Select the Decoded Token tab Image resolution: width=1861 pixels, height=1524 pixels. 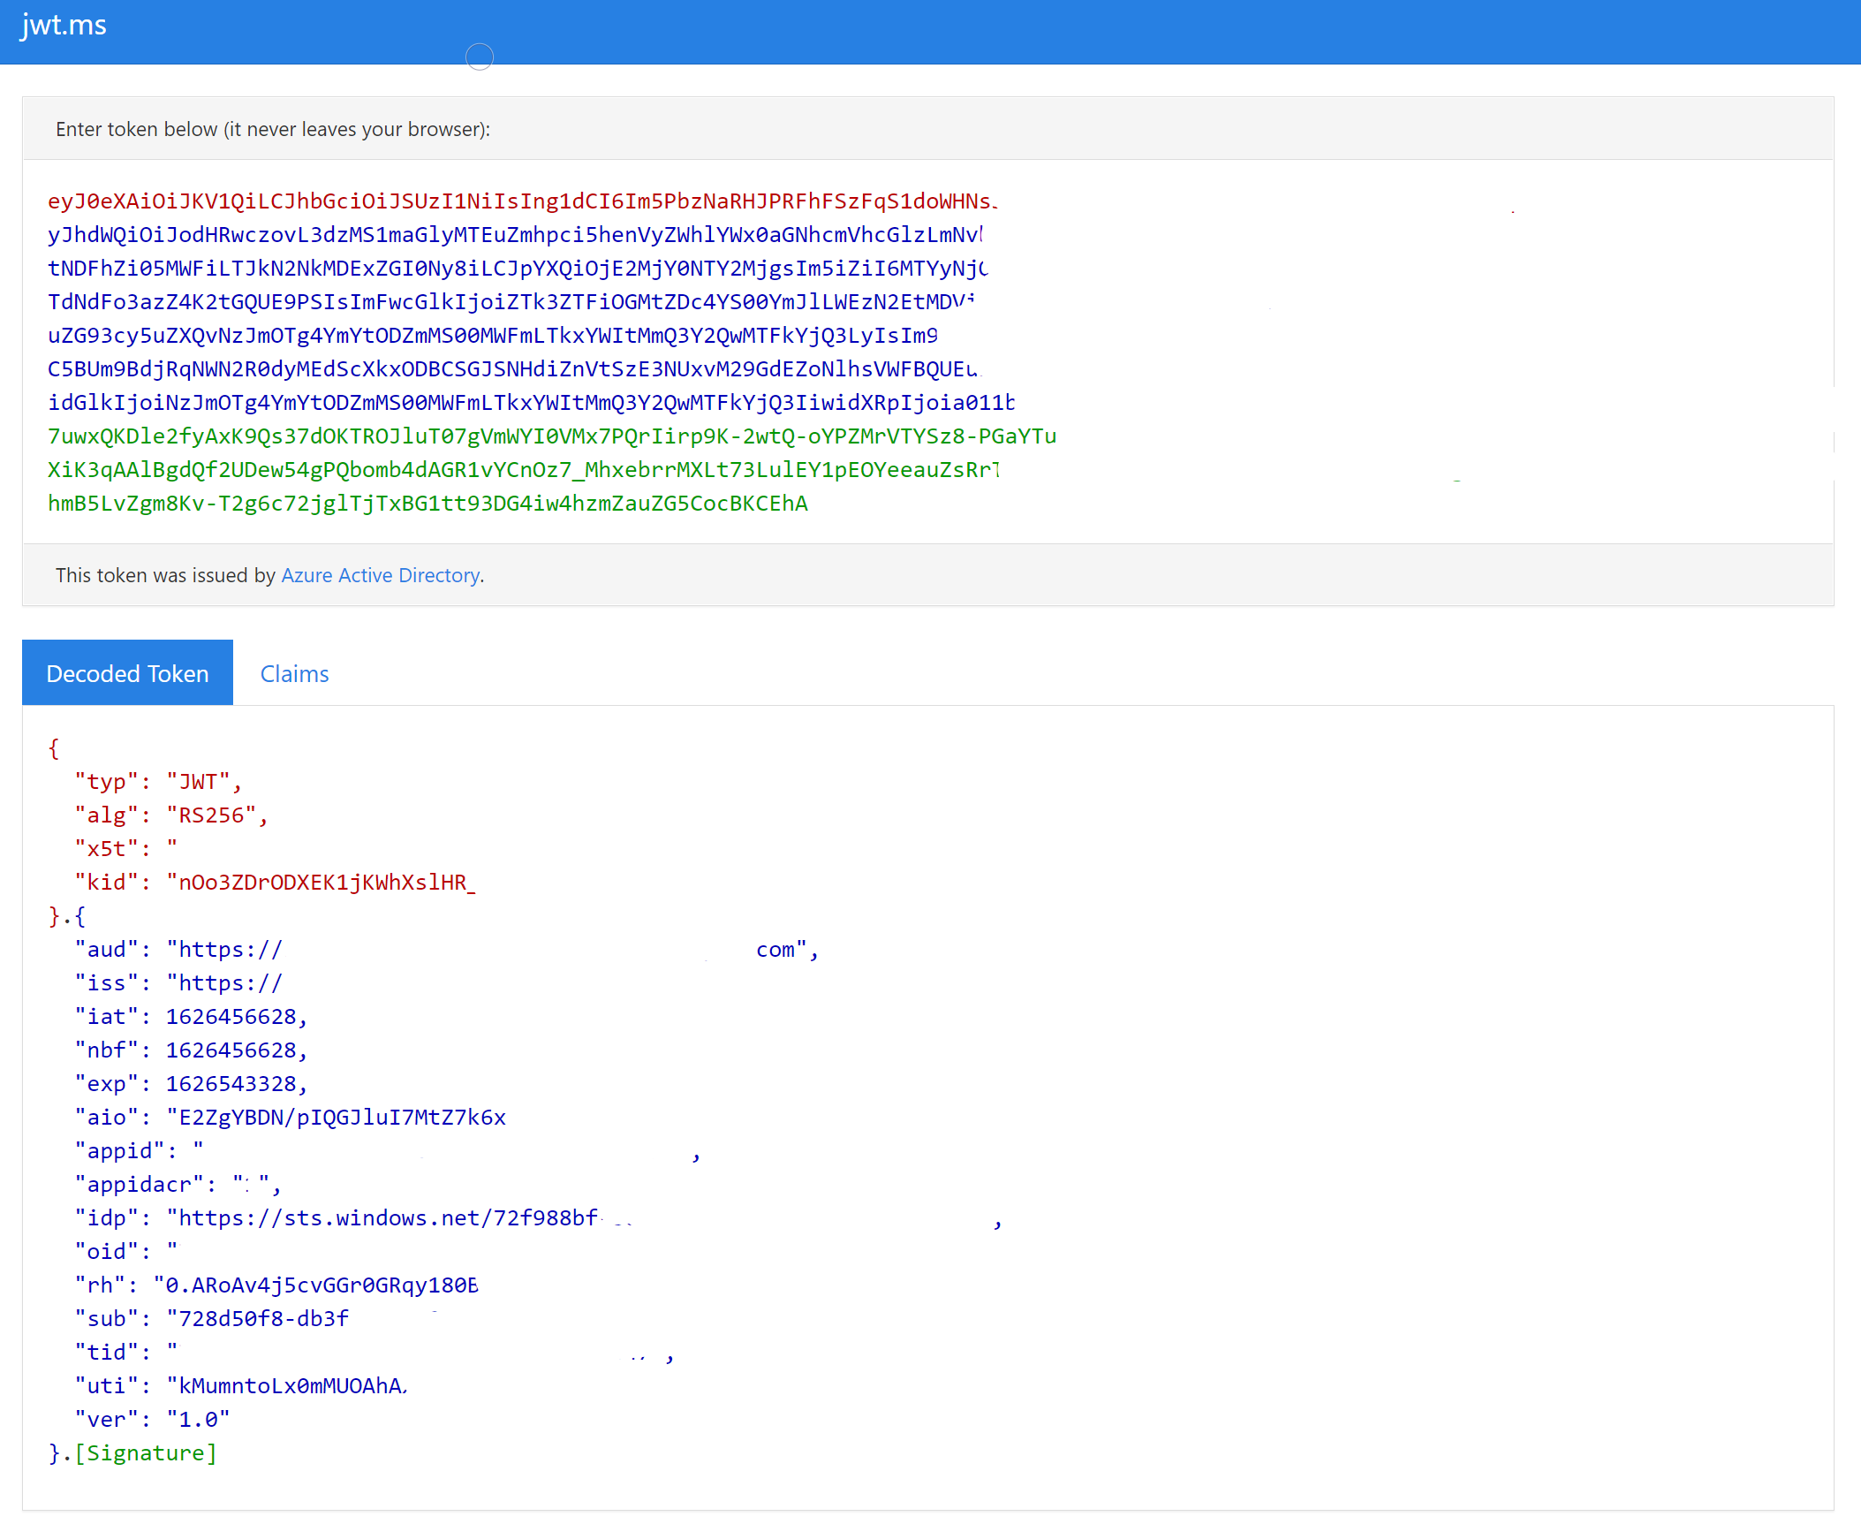[127, 674]
